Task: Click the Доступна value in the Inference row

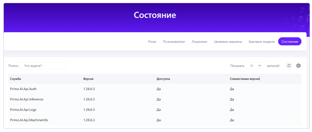Action: pyautogui.click(x=158, y=99)
